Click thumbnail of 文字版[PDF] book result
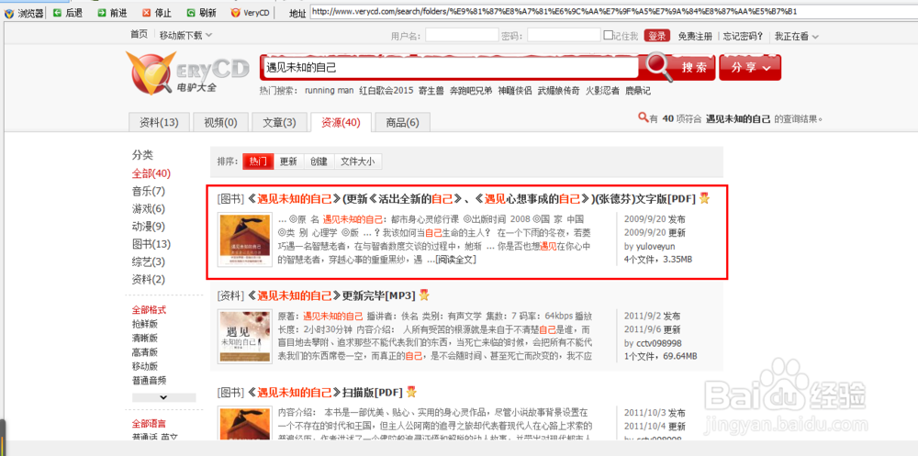This screenshot has height=456, width=918. pos(245,240)
